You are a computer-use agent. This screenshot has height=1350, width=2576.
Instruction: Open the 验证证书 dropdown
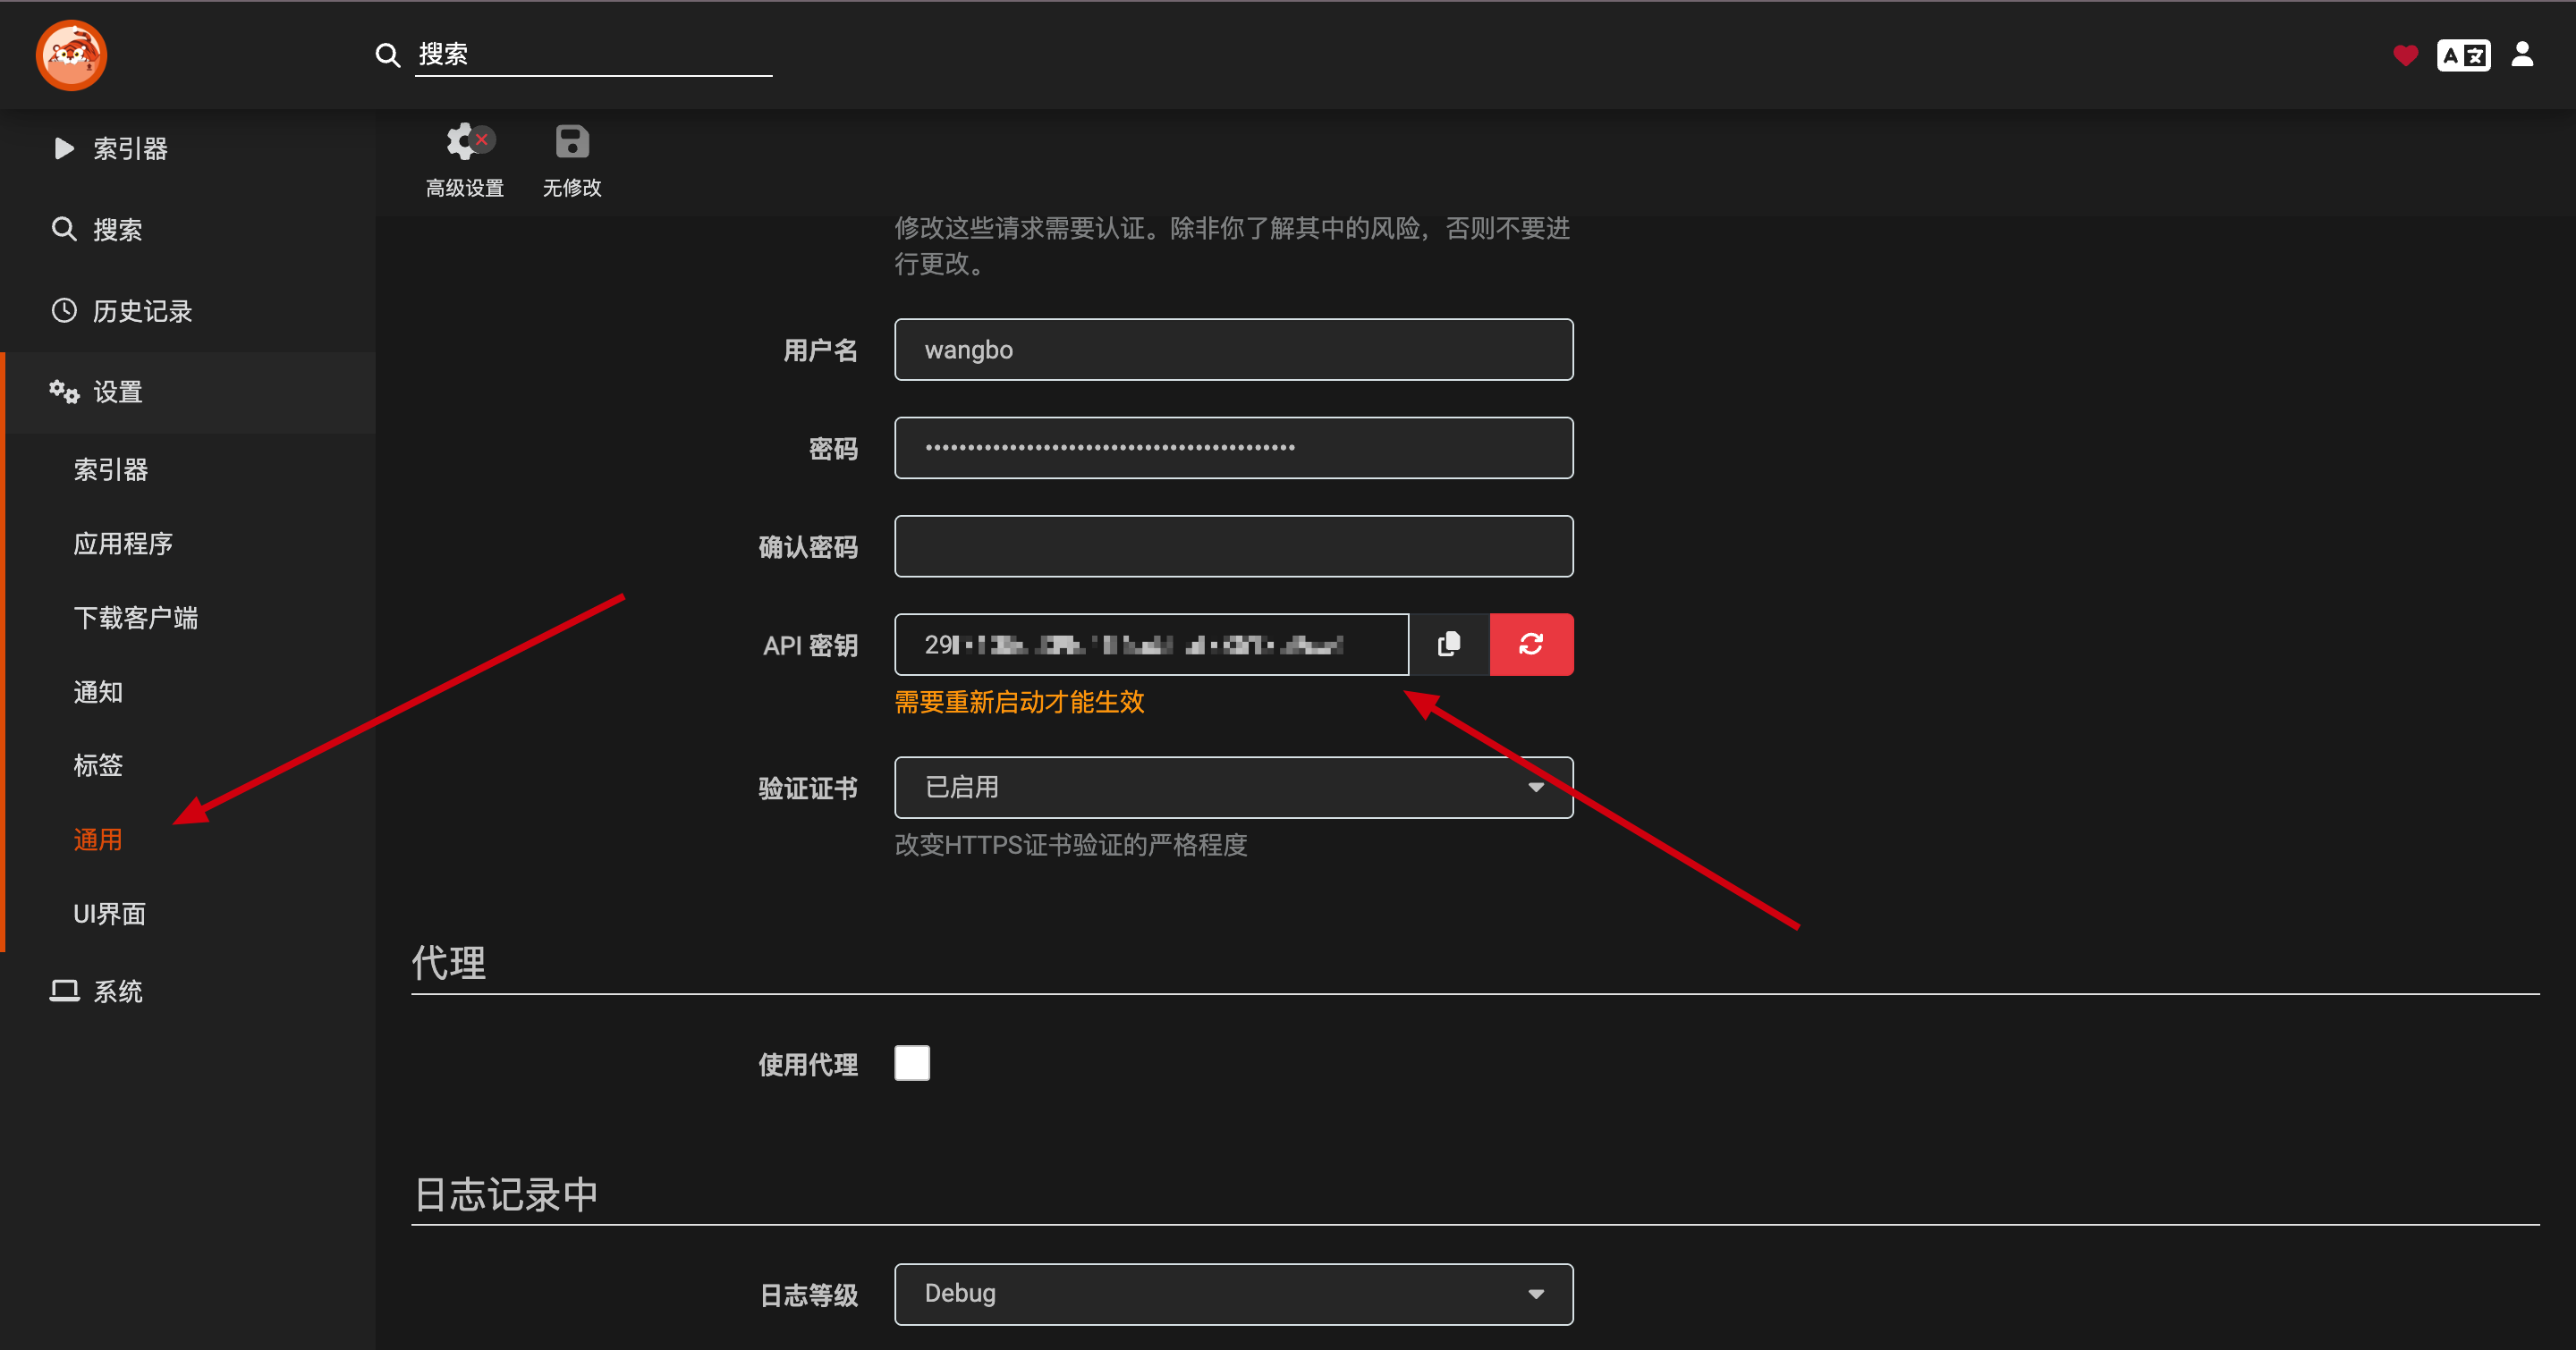[1232, 788]
